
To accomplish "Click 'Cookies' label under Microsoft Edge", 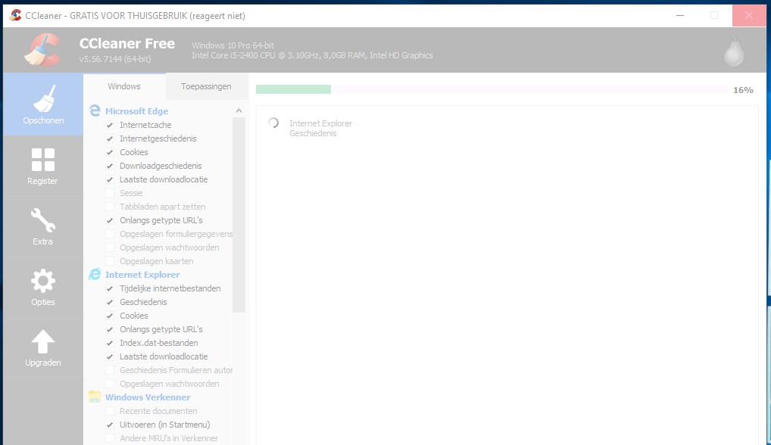I will pos(134,152).
